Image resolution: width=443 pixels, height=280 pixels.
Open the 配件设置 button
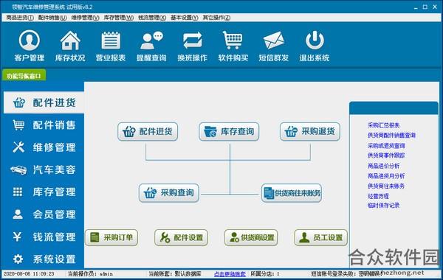(181, 237)
